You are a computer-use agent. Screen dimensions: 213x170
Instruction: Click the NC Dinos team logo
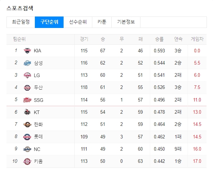(x=27, y=149)
